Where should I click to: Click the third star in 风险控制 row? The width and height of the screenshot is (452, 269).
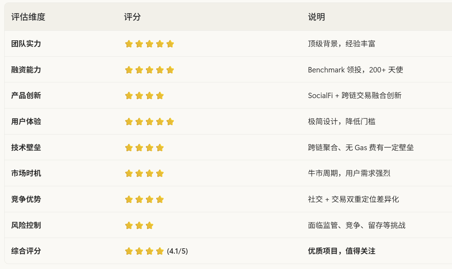pos(149,225)
